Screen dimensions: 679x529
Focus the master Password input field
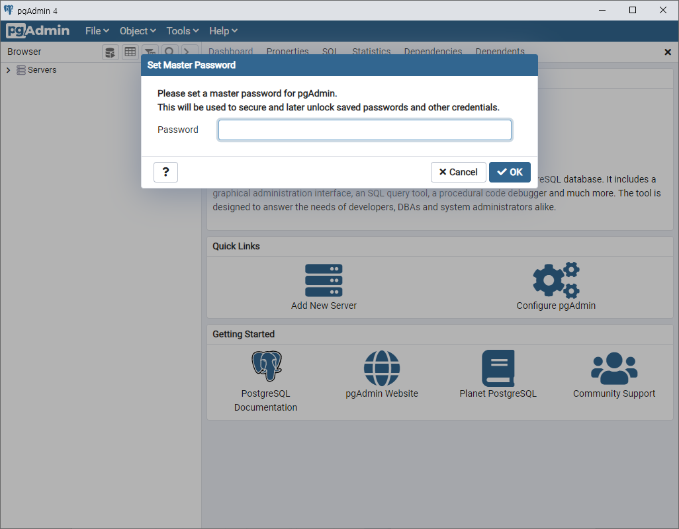pos(365,130)
